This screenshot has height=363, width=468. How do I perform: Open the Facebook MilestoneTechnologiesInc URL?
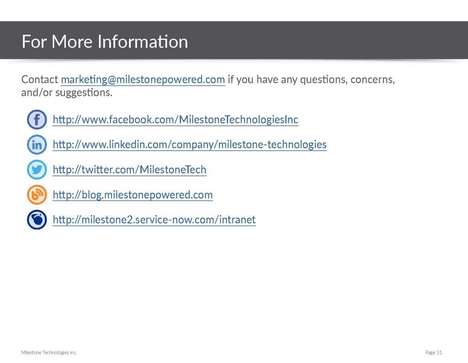(x=175, y=120)
